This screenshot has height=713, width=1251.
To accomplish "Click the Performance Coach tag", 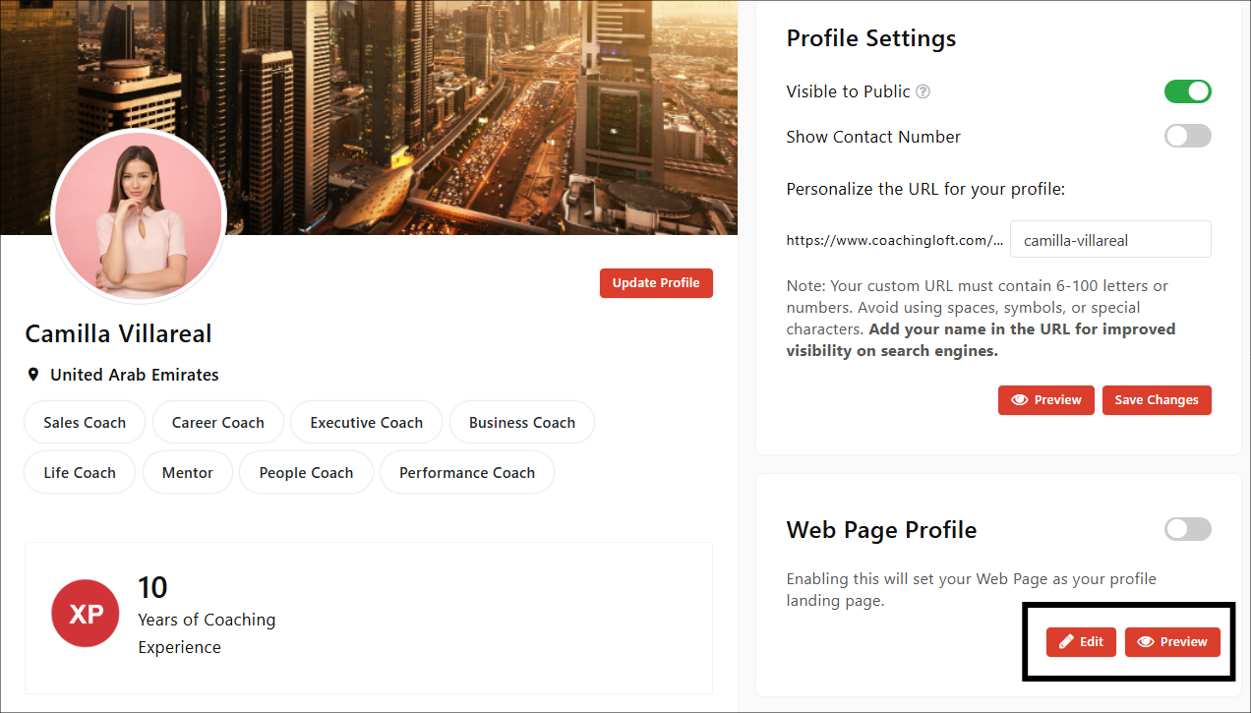I will point(466,473).
